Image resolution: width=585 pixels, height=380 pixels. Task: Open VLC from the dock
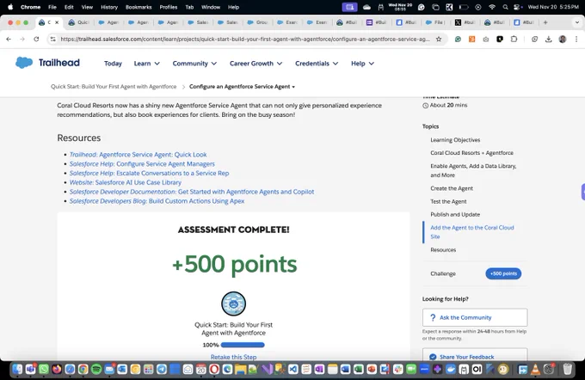(x=535, y=369)
